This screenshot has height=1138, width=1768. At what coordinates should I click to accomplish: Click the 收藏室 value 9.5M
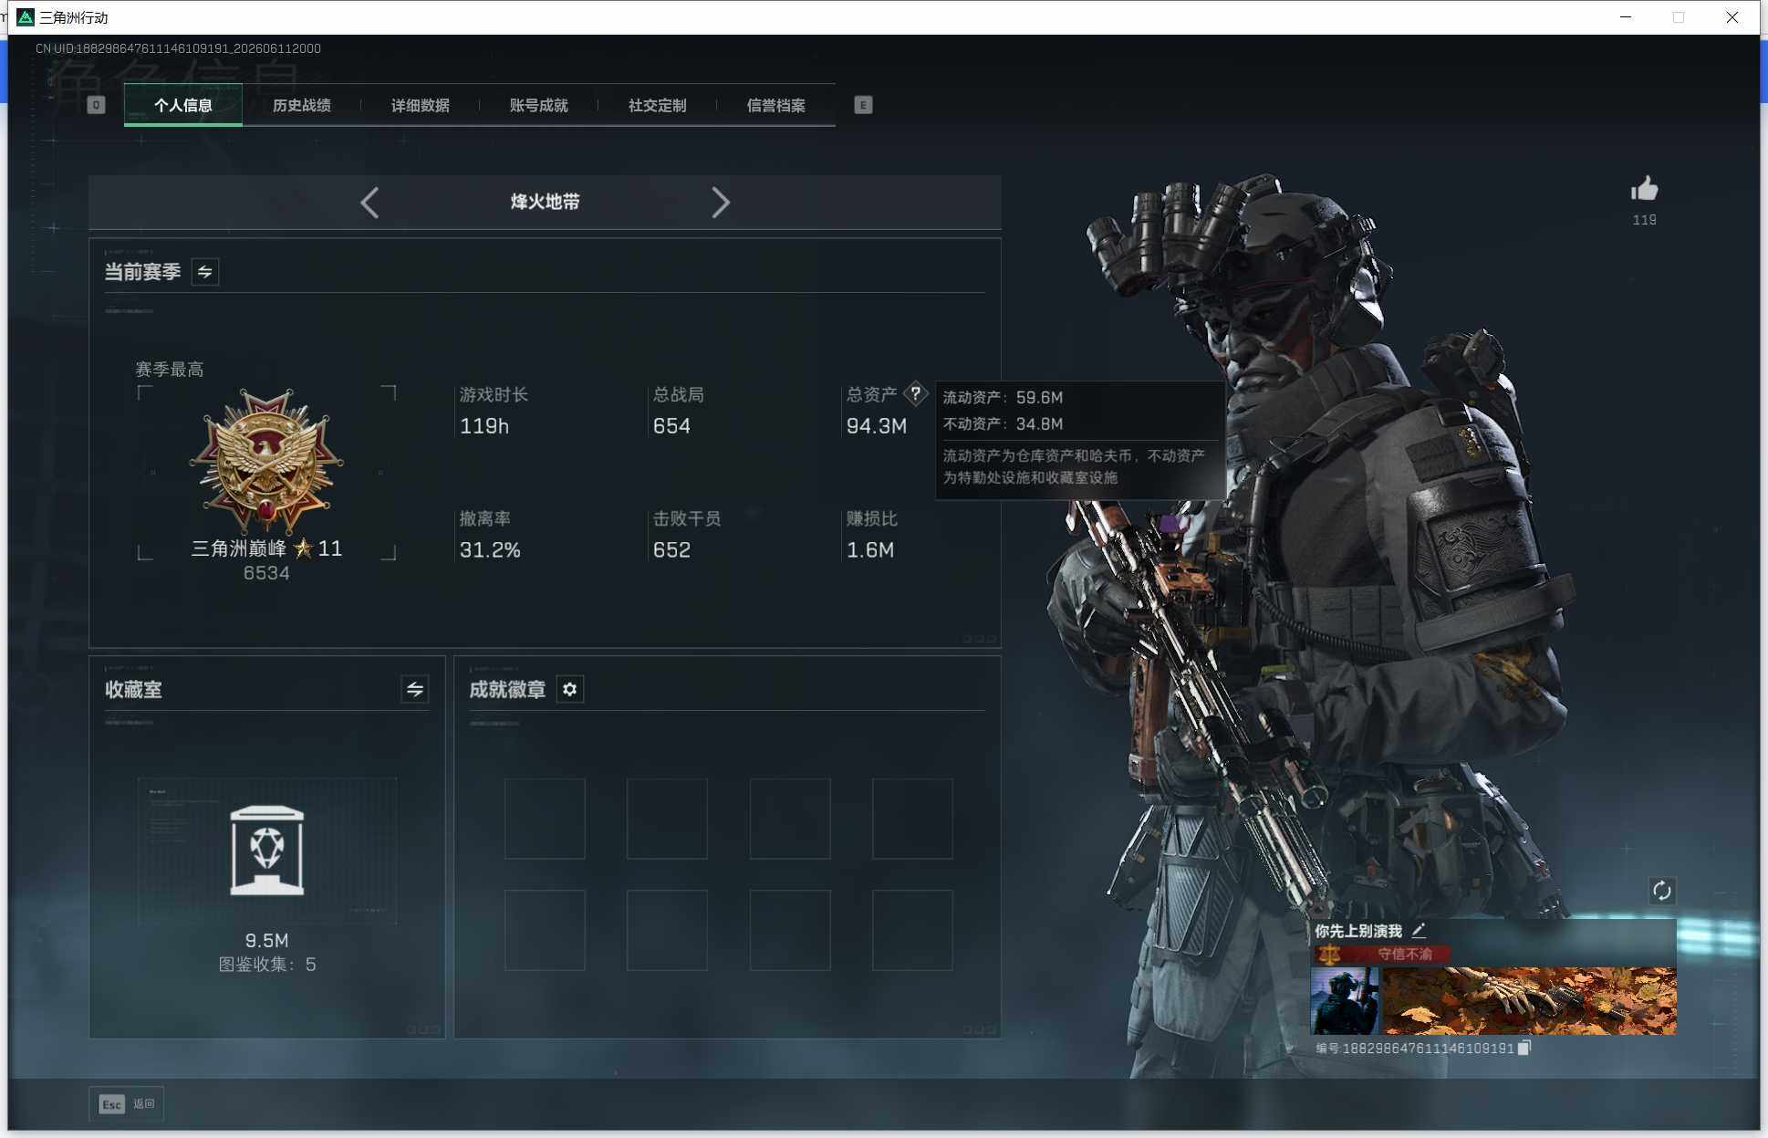[x=267, y=941]
